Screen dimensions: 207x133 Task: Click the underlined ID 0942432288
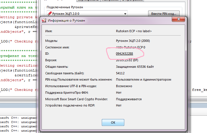pos(124,54)
